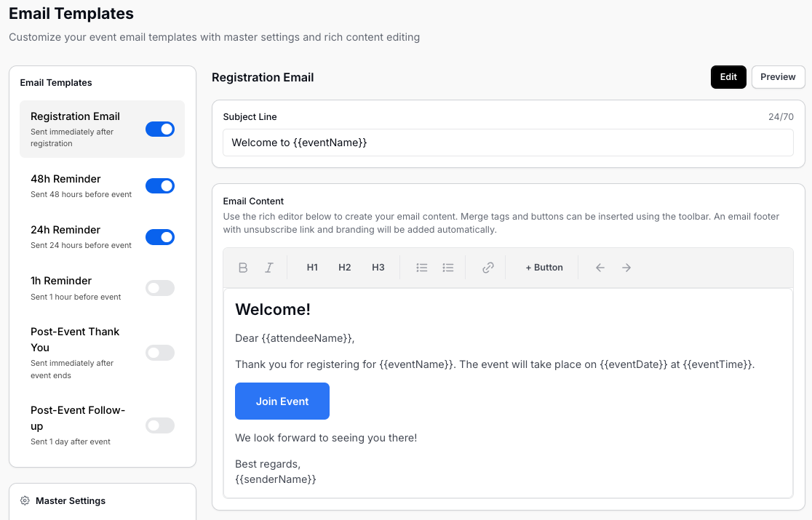Image resolution: width=812 pixels, height=520 pixels.
Task: Enable the 1h Reminder toggle
Action: (x=160, y=288)
